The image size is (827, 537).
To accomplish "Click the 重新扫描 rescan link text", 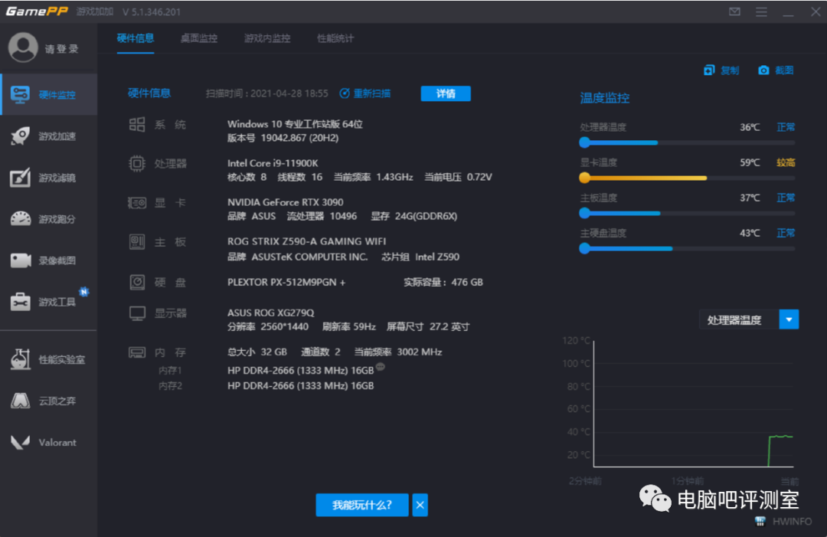I will click(372, 93).
